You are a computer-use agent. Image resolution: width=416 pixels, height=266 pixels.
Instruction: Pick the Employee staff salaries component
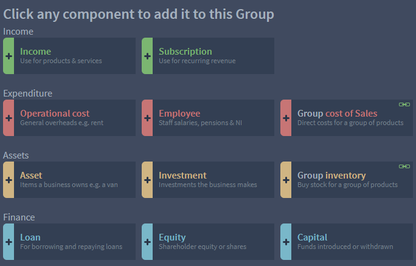pos(208,118)
